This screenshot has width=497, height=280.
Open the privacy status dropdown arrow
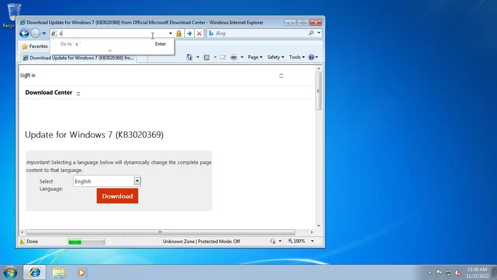280,241
